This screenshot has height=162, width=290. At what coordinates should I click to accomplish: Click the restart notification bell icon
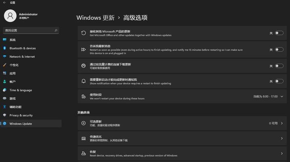coord(83,81)
